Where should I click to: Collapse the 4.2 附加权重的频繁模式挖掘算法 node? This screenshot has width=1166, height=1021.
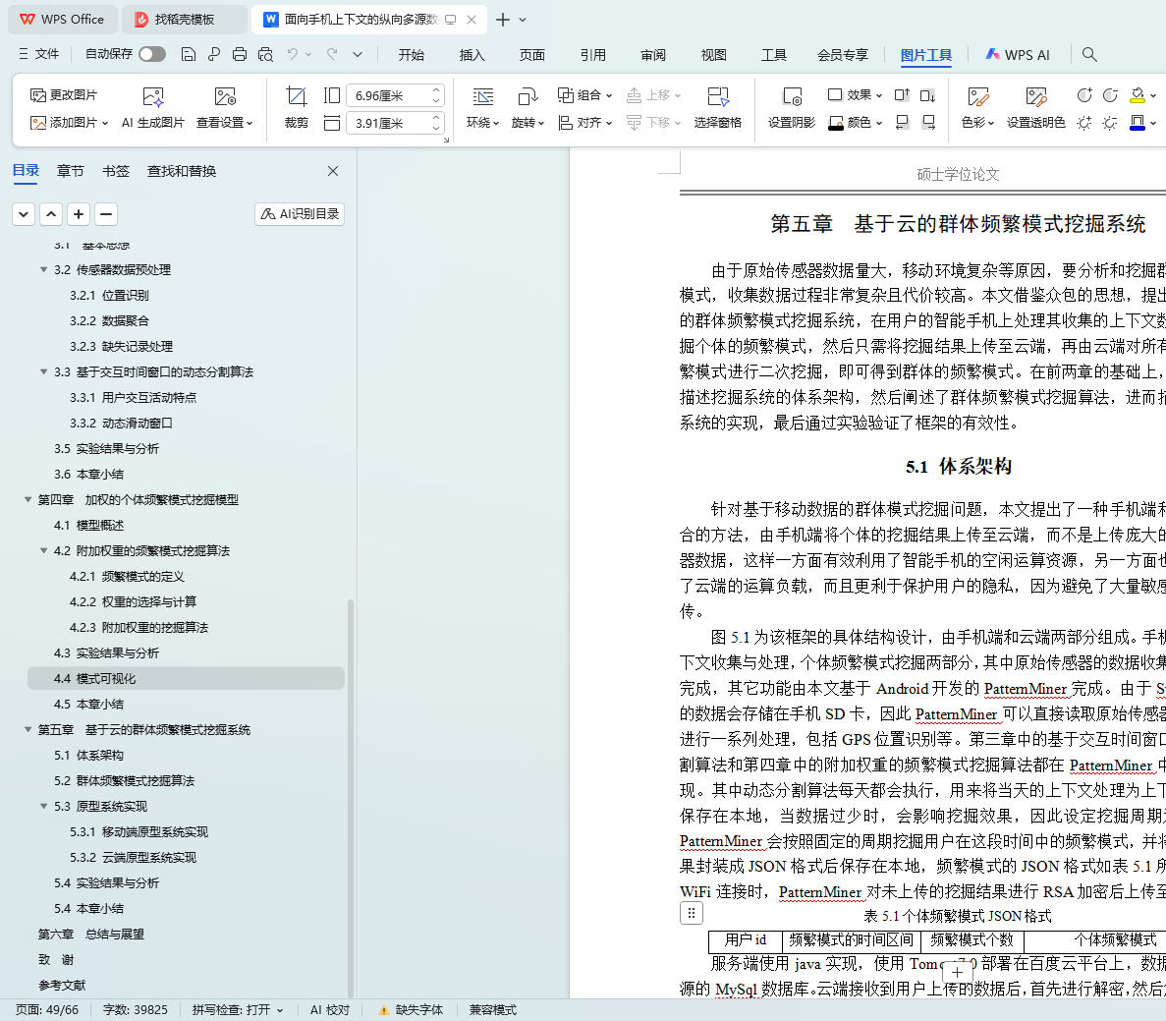[44, 550]
